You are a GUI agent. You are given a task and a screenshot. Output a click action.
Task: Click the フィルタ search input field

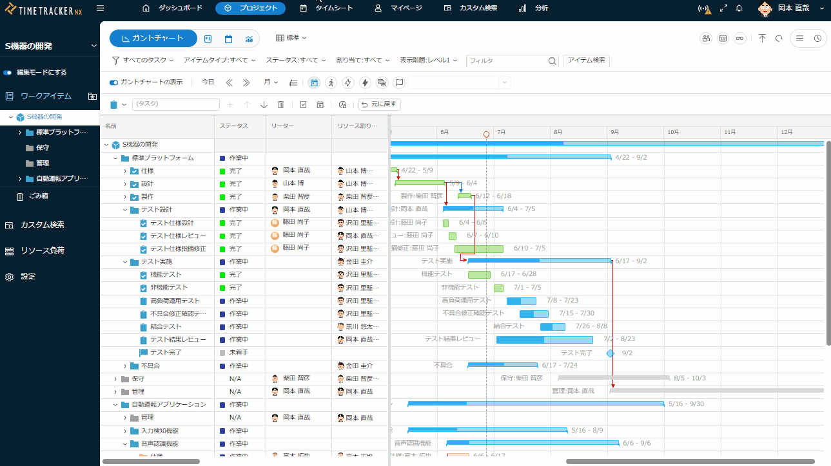coord(506,61)
